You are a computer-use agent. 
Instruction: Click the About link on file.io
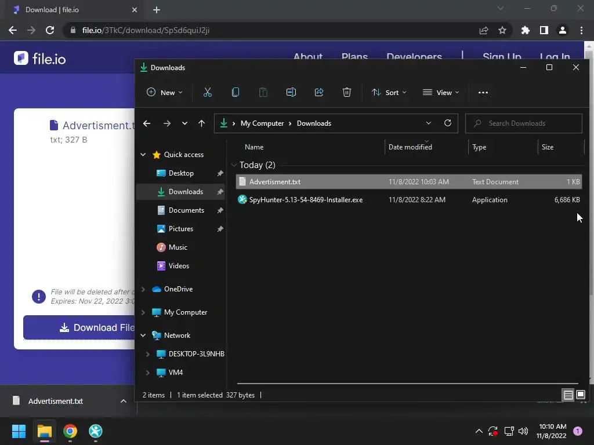pyautogui.click(x=308, y=56)
